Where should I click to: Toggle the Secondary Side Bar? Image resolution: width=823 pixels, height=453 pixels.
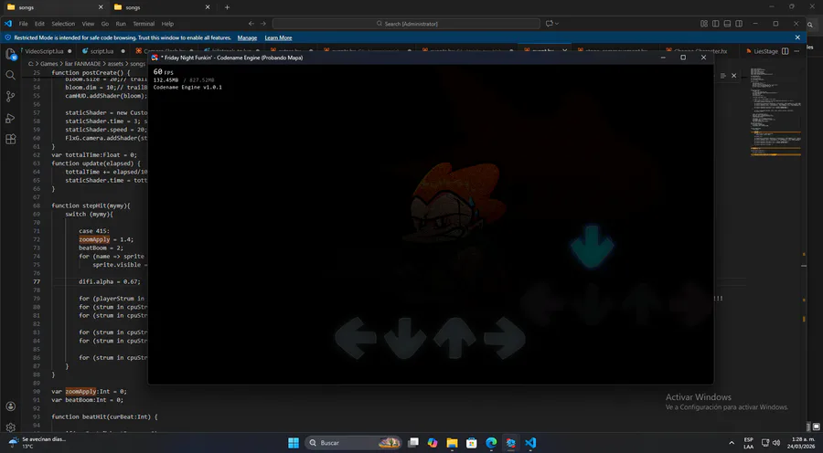[739, 24]
